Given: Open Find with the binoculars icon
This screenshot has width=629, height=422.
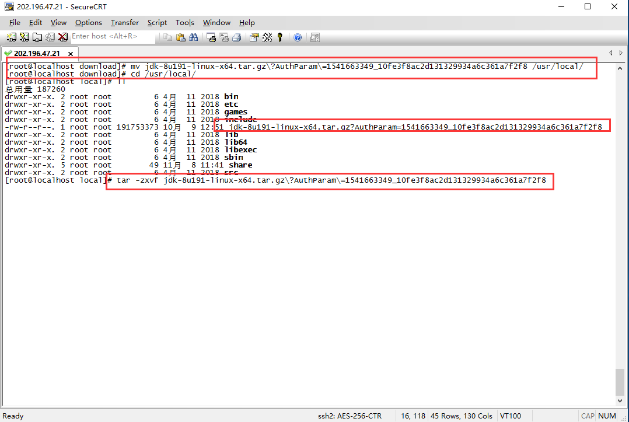Looking at the screenshot, I should (x=193, y=37).
